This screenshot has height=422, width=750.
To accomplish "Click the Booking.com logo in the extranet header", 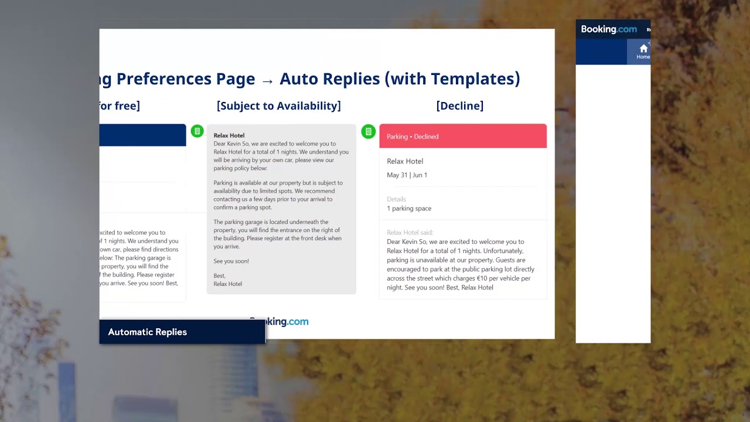I will (x=609, y=29).
